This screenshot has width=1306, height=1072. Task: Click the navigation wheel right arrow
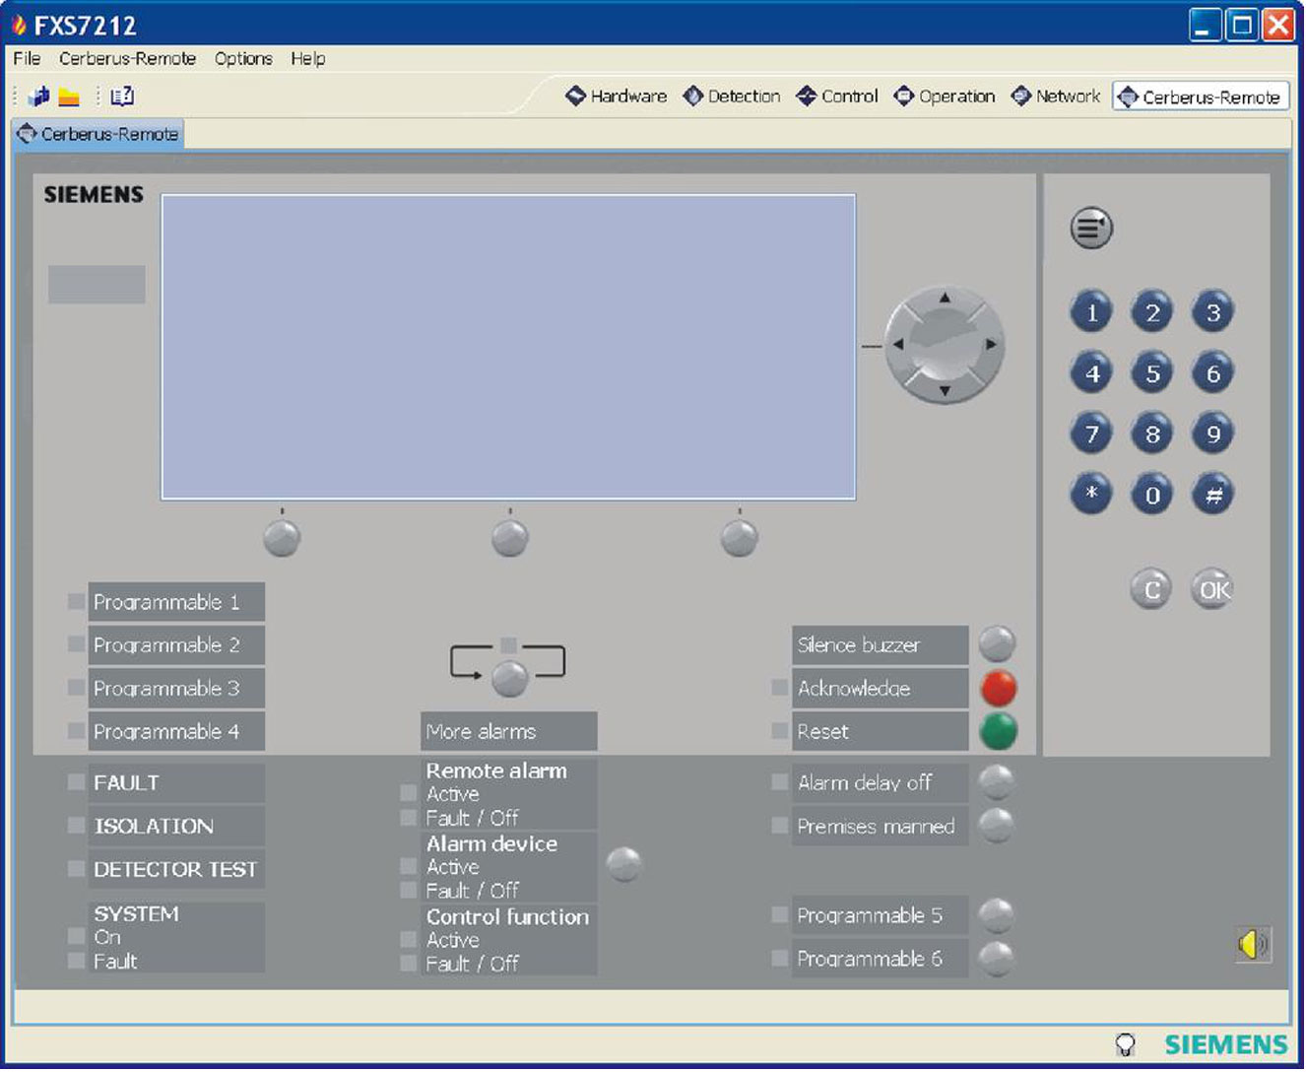click(992, 345)
